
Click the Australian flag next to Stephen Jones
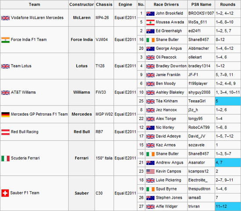150,198
